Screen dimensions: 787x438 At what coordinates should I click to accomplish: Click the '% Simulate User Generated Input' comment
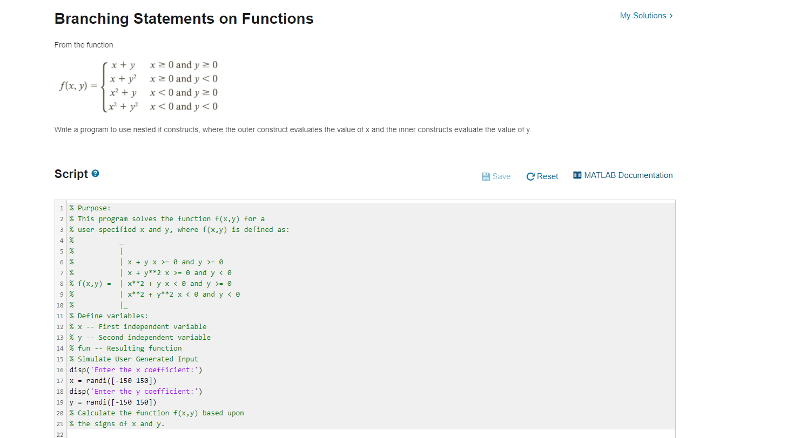133,359
